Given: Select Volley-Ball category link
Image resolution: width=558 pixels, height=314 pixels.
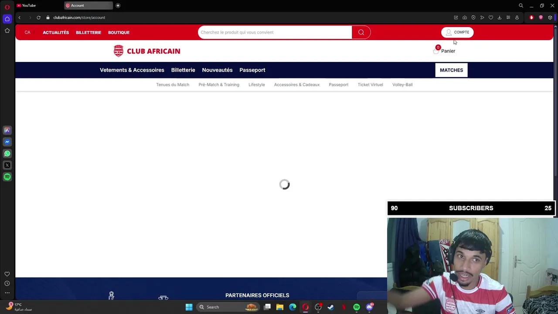Looking at the screenshot, I should click(402, 85).
